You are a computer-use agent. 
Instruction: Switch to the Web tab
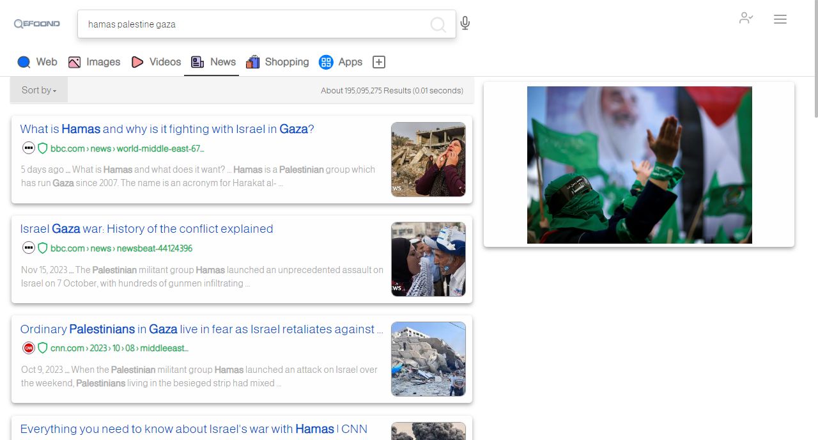(37, 62)
